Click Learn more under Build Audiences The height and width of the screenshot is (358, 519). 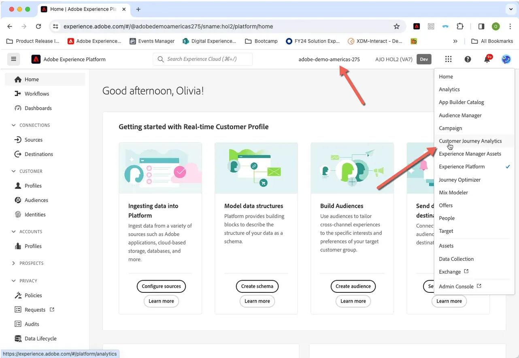(353, 301)
